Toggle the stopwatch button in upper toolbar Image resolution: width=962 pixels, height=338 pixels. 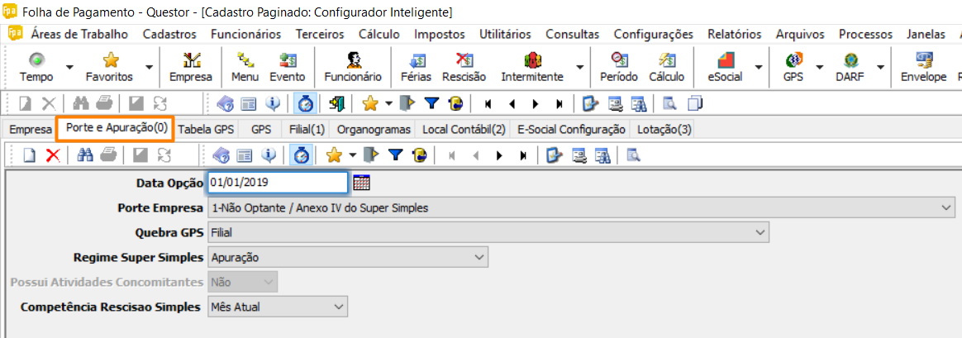[x=306, y=103]
